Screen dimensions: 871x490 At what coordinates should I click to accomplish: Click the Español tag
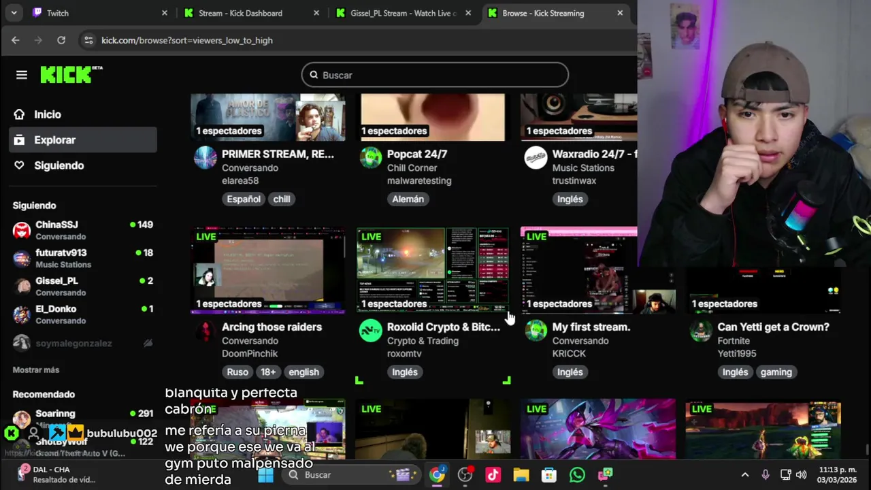[x=244, y=199]
